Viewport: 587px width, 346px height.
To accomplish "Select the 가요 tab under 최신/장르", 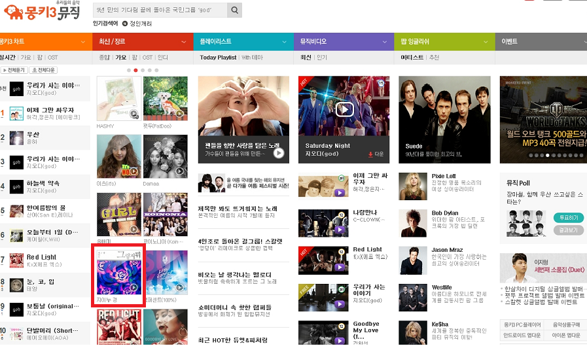I will 121,57.
